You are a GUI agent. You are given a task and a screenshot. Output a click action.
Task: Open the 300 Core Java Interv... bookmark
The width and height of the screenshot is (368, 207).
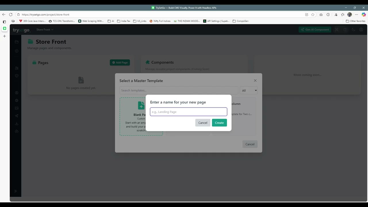pyautogui.click(x=32, y=21)
